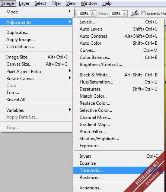Apply Desaturate adjustment
Screen dimensions: 166x192
pyautogui.click(x=118, y=89)
